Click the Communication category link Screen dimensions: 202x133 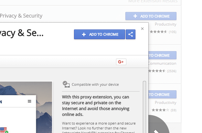click(x=162, y=63)
